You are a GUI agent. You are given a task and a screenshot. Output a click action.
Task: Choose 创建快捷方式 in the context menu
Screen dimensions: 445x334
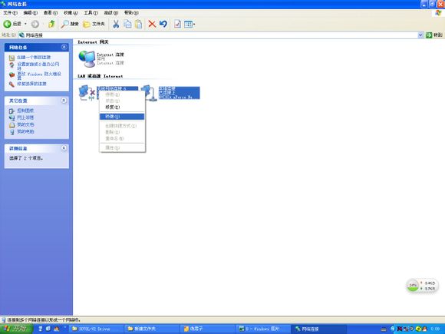122,126
